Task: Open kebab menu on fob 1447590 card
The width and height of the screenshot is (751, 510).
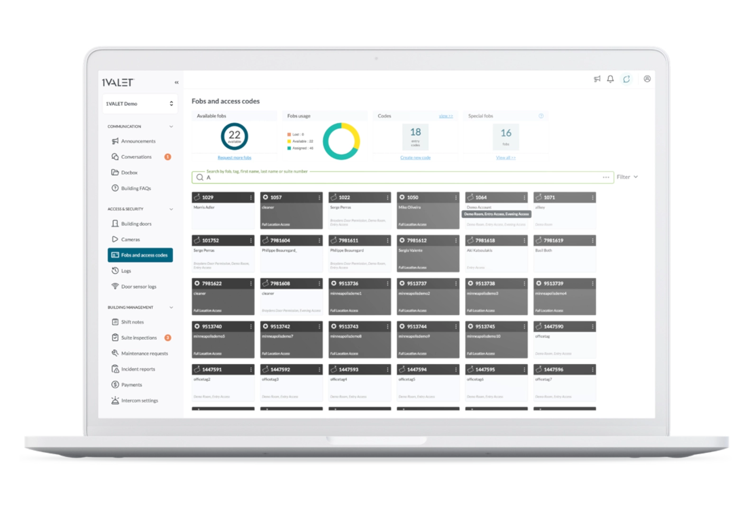Action: tap(592, 327)
